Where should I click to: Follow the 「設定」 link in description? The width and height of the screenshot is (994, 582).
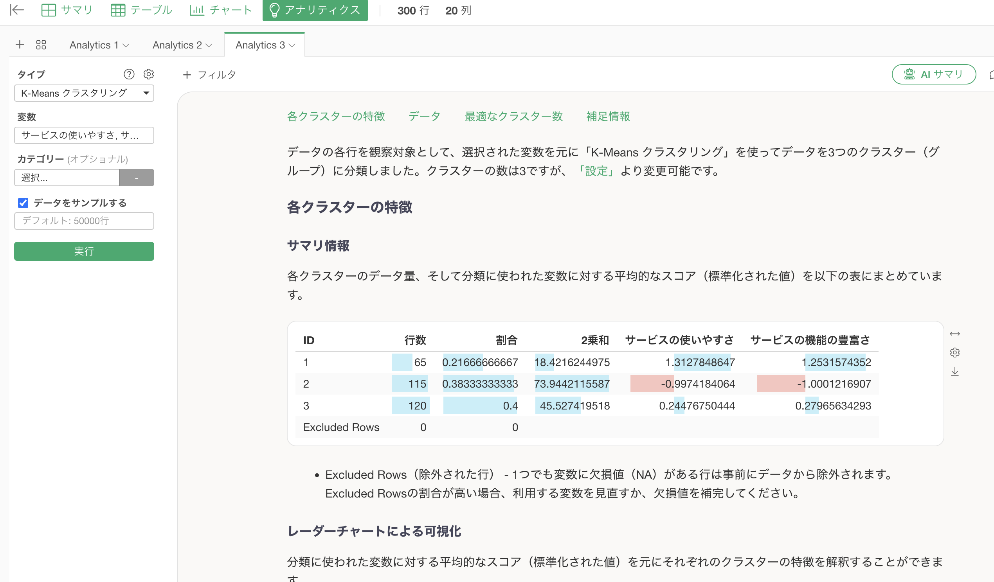pyautogui.click(x=597, y=171)
